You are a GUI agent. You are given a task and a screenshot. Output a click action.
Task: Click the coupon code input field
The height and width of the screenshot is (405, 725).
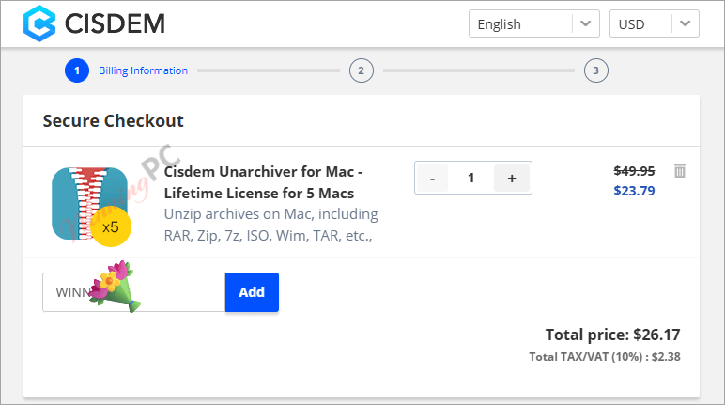(133, 292)
